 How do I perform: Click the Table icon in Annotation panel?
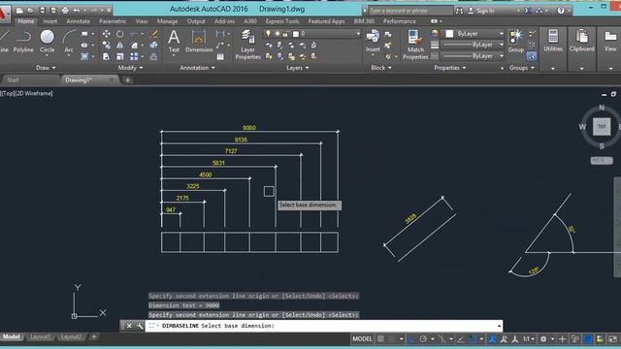220,57
